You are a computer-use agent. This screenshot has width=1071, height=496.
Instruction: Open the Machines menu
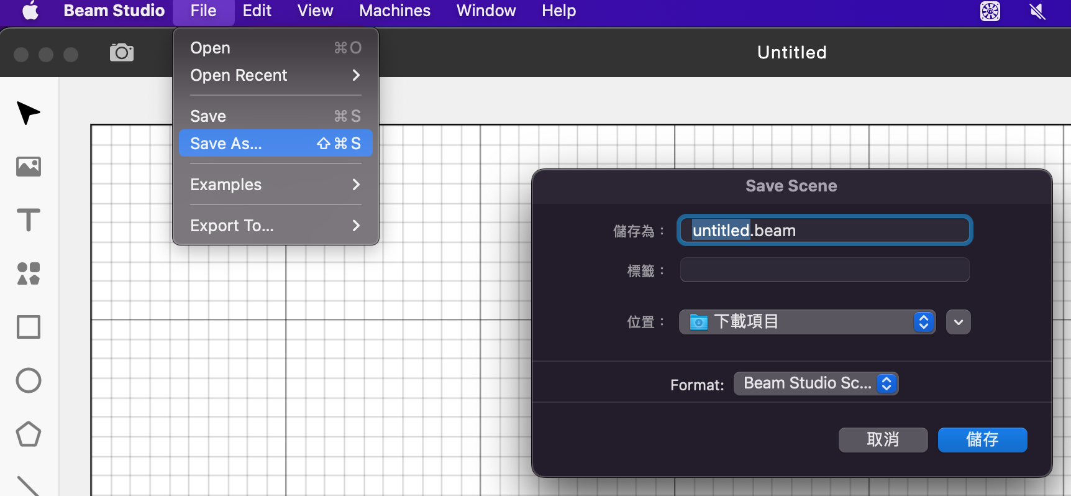coord(395,11)
